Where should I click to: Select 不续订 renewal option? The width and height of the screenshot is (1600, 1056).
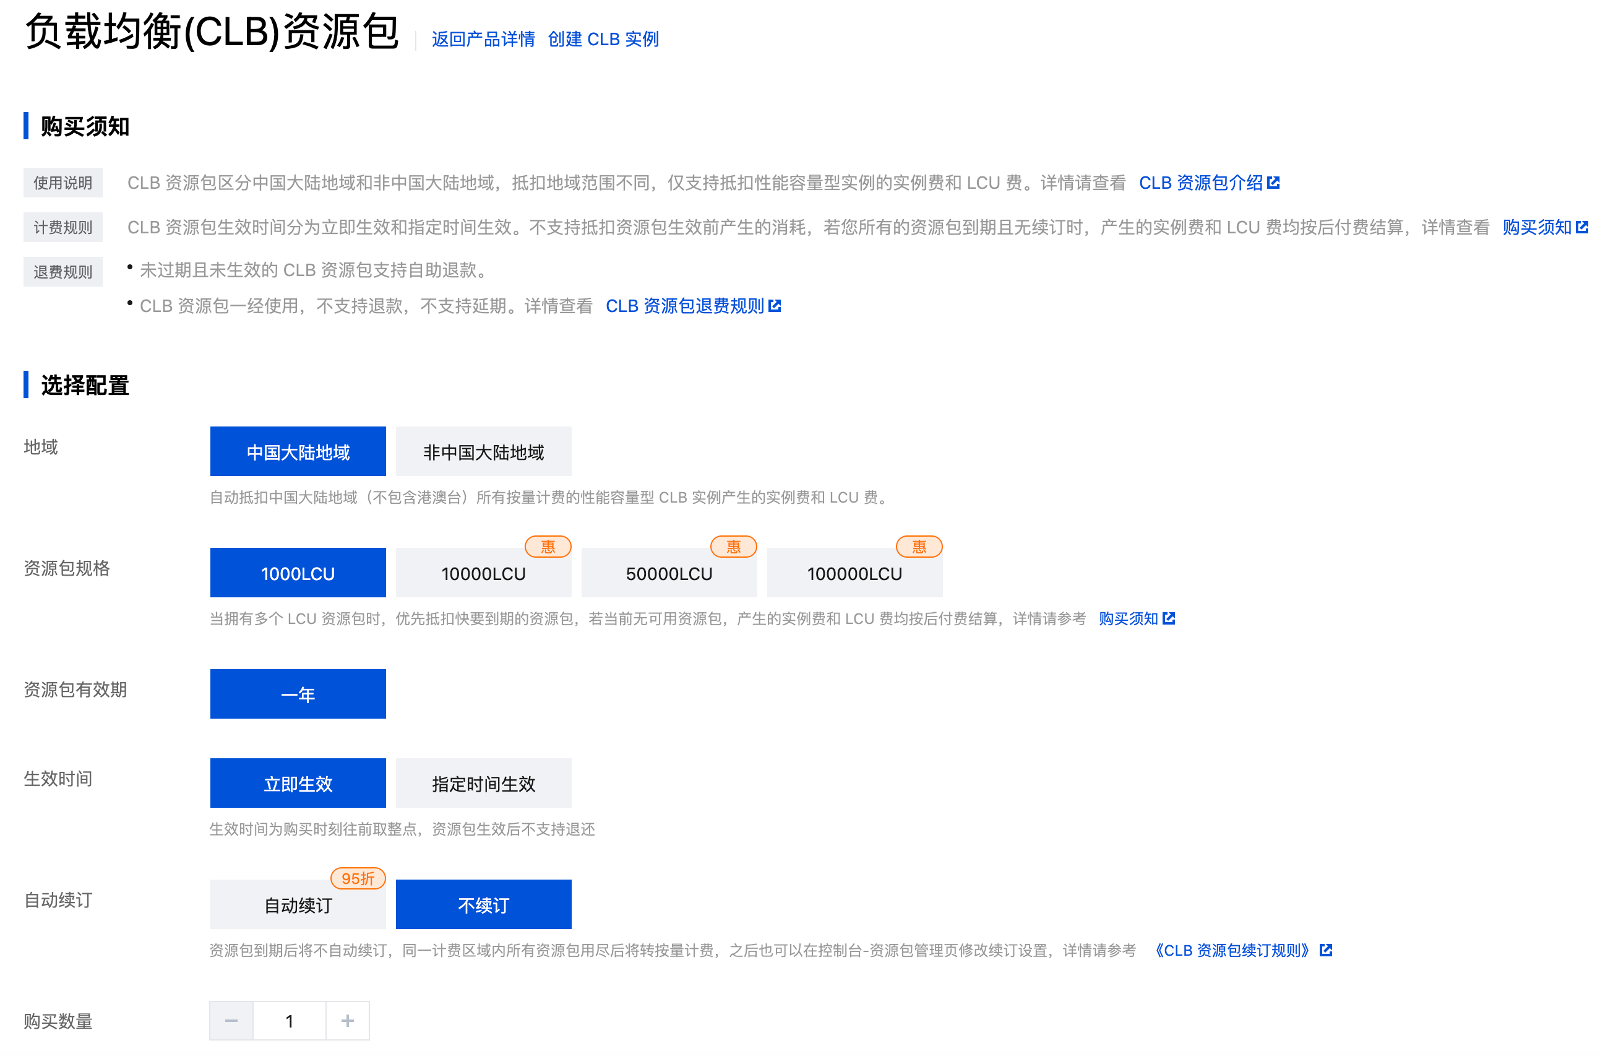click(483, 904)
